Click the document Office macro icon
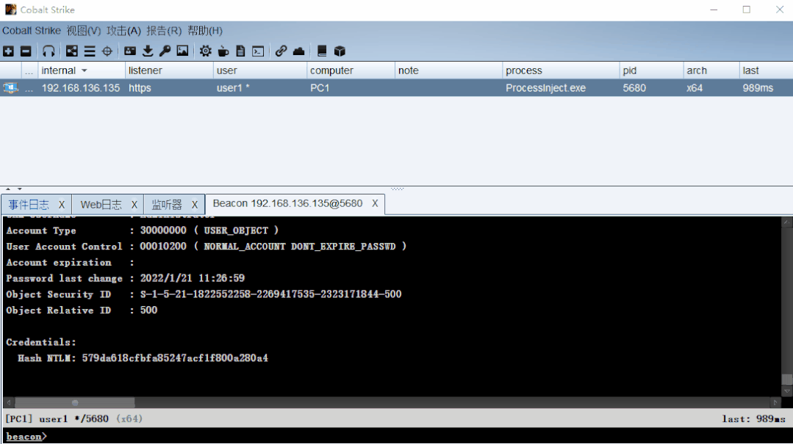This screenshot has width=793, height=444. [x=241, y=51]
